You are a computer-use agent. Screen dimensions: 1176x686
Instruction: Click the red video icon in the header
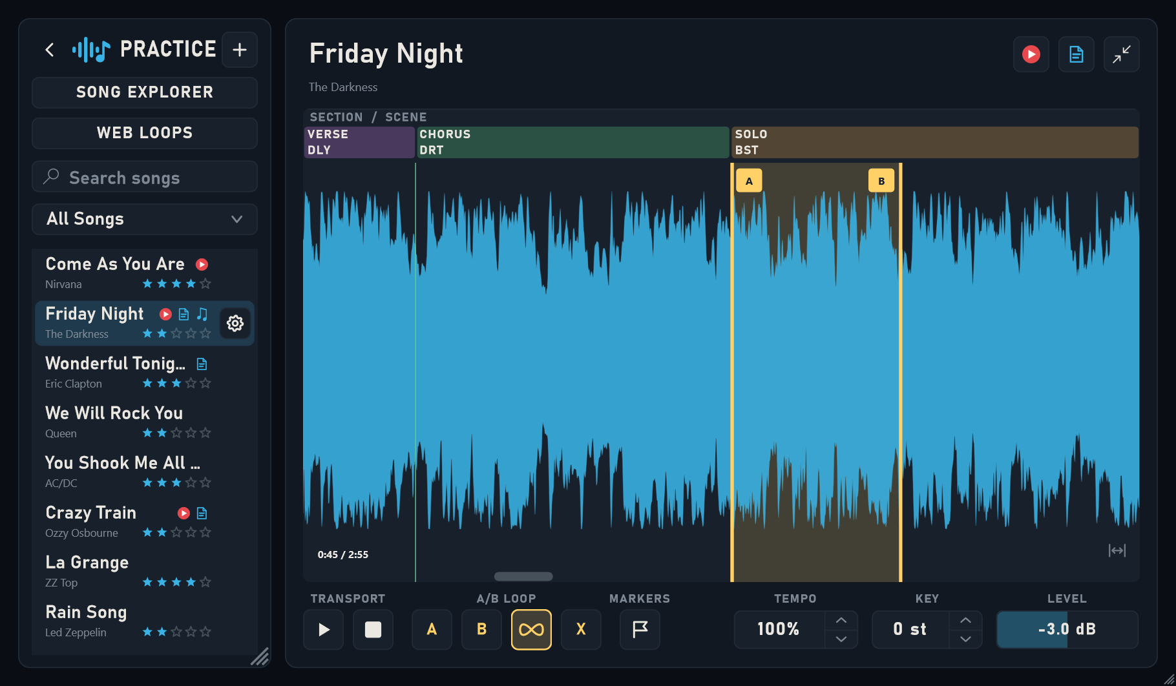coord(1031,54)
